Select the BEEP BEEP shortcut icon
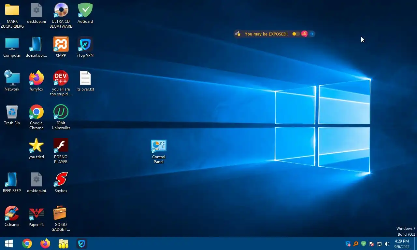The image size is (417, 250). coord(12,182)
